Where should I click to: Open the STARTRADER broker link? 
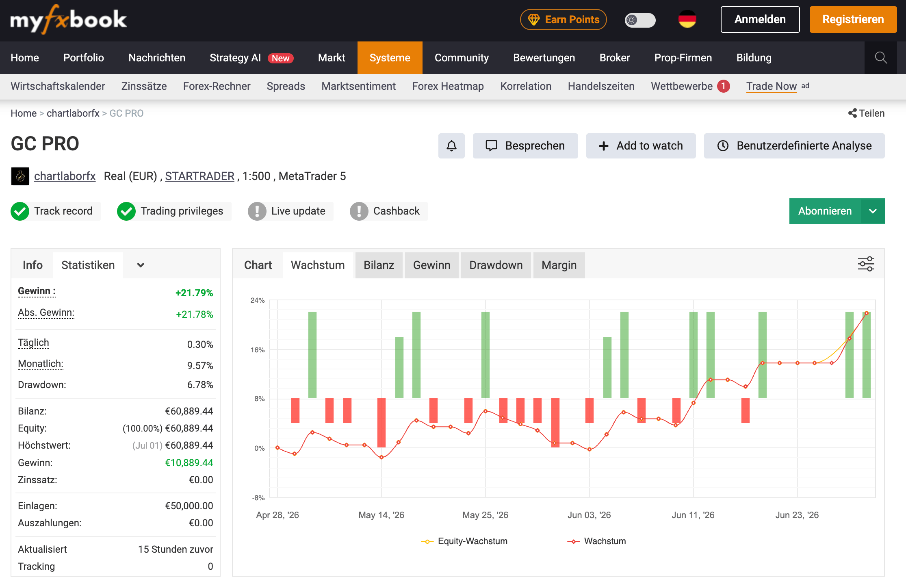(x=199, y=176)
